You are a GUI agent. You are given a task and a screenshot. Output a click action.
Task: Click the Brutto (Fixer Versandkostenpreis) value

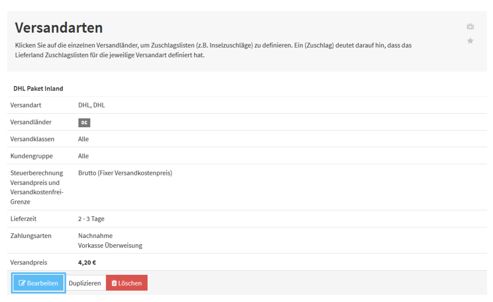(x=125, y=173)
